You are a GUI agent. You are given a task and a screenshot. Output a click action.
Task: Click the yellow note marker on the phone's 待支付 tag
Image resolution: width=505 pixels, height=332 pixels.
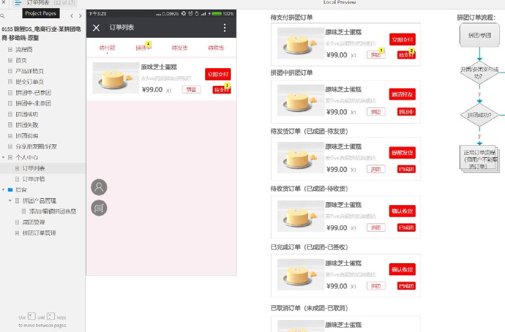coord(227,86)
